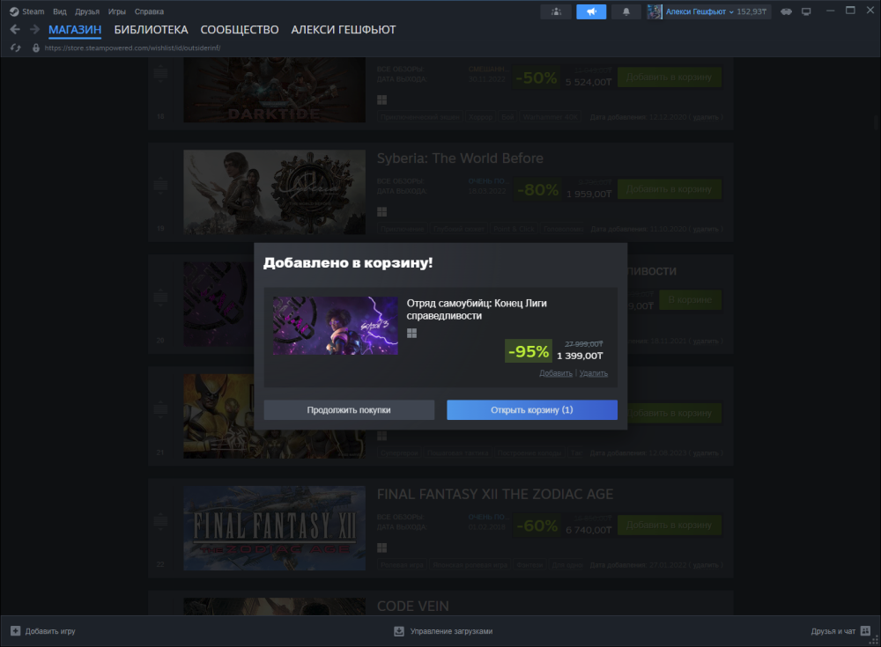Switch to the БИБЛИОТЕКА tab

click(151, 30)
